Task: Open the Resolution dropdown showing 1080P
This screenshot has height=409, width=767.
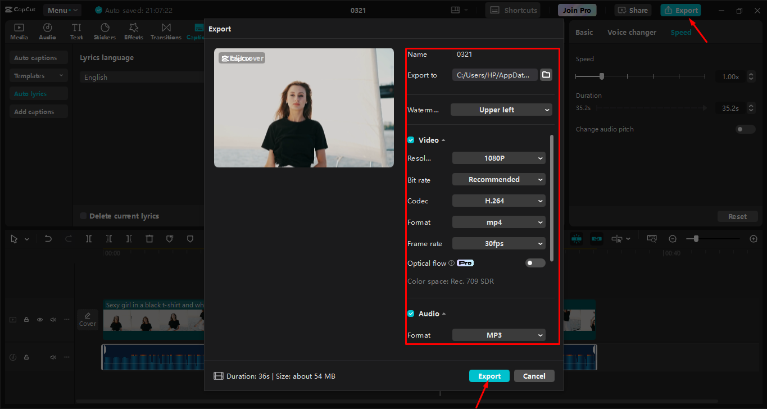Action: 498,158
